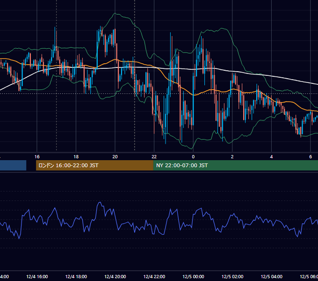Click the 22 hour label on price chart axis

tap(154, 157)
